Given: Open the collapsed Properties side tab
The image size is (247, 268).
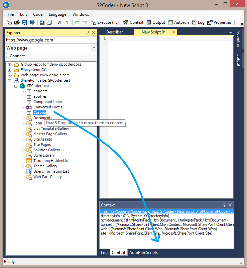Looking at the screenshot, I should pos(238,38).
